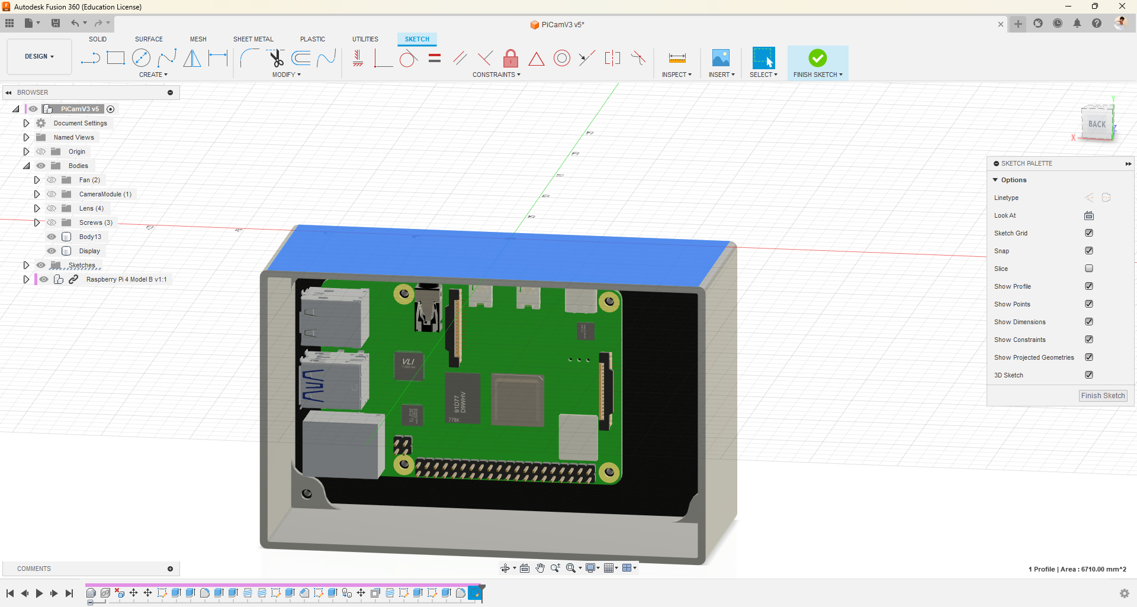The width and height of the screenshot is (1137, 607).
Task: Switch to the SHEET METAL tab
Action: pyautogui.click(x=253, y=39)
